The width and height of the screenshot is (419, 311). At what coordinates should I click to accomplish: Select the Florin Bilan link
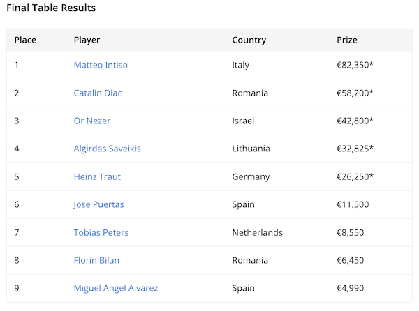[96, 260]
